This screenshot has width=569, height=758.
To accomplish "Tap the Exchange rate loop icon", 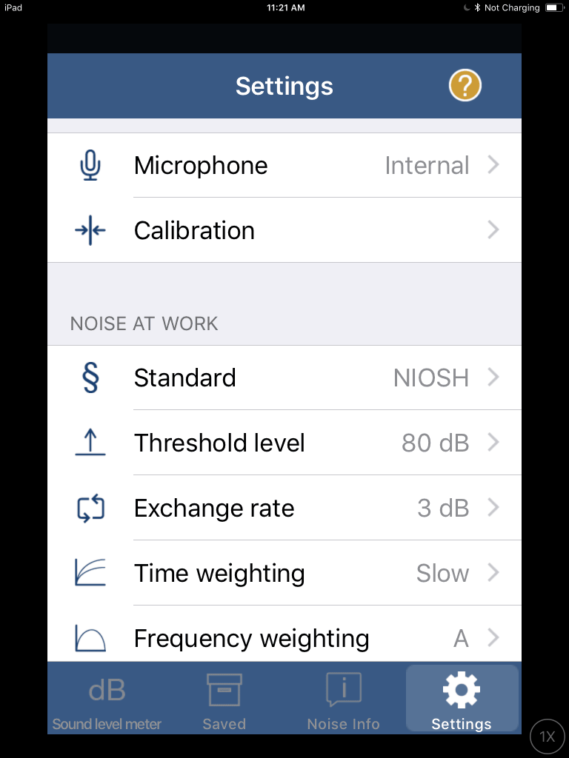I will (89, 508).
